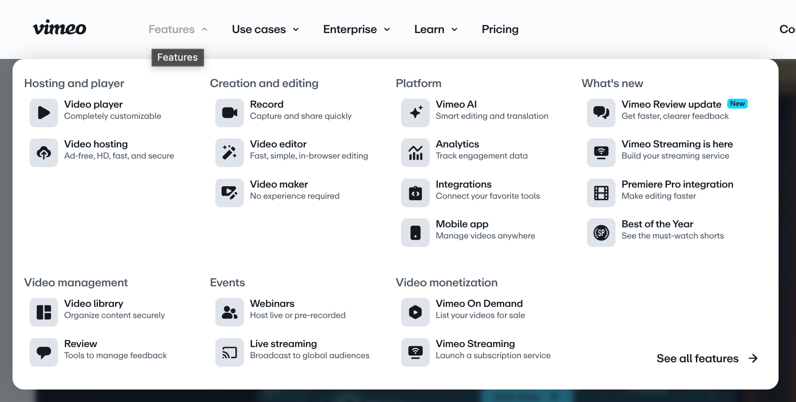Click the 'Manage videos anywhere' text
The width and height of the screenshot is (796, 402).
[486, 236]
